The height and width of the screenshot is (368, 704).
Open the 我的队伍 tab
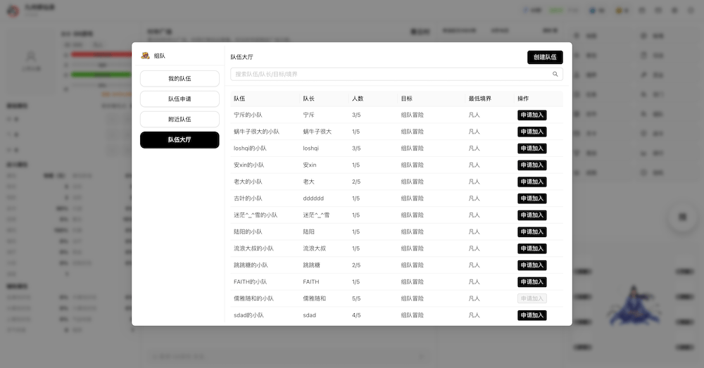(x=180, y=79)
